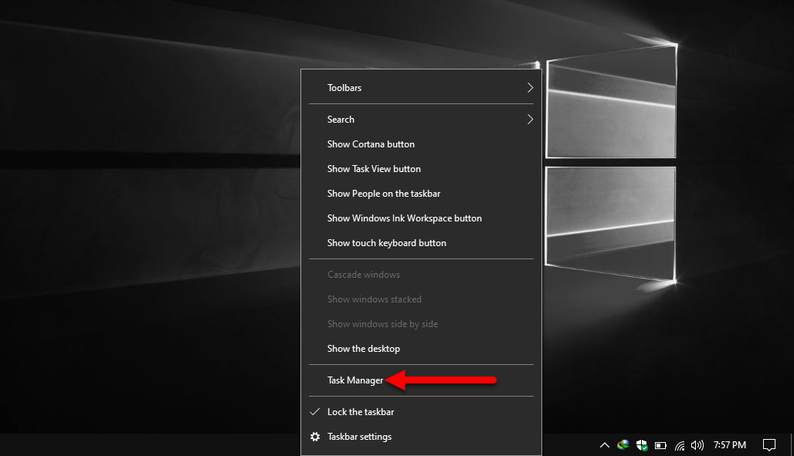794x456 pixels.
Task: Toggle Lock the taskbar option
Action: pyautogui.click(x=421, y=412)
